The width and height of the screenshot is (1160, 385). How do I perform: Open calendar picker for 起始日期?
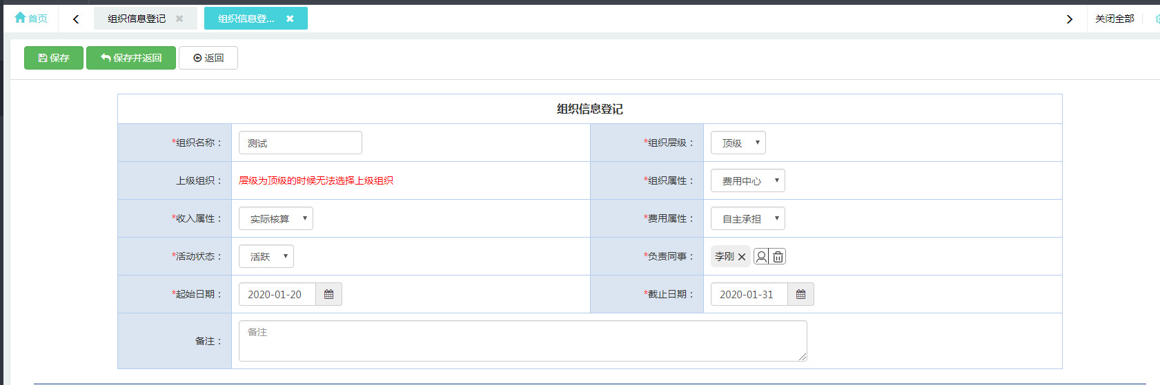click(328, 294)
